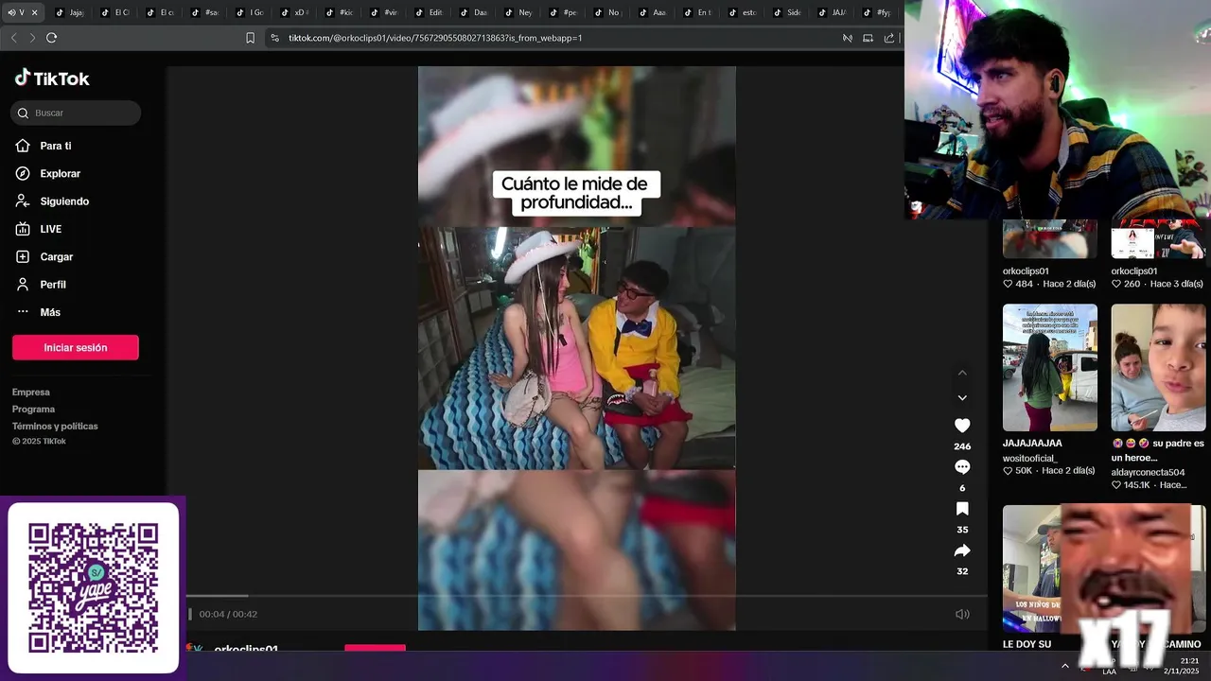Switch to the 'Edit' browser tab
Viewport: 1211px width, 681px height.
430,12
